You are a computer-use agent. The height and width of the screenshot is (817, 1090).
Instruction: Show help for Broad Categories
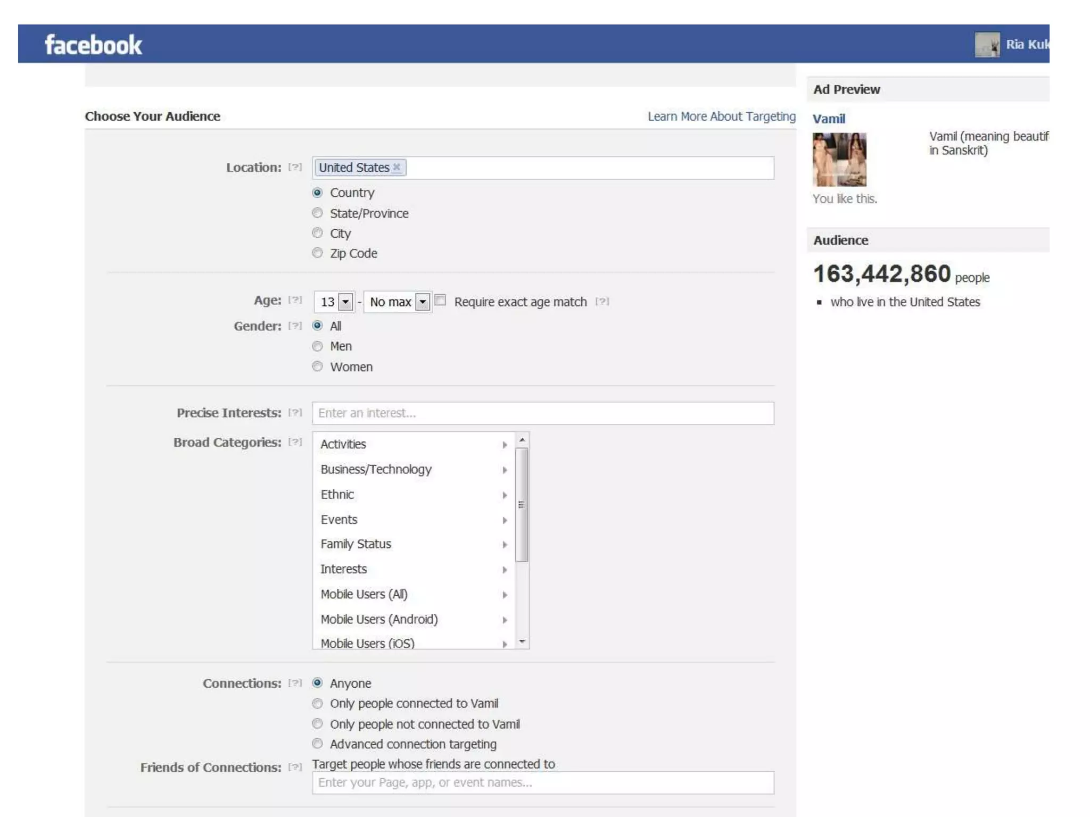tap(295, 442)
